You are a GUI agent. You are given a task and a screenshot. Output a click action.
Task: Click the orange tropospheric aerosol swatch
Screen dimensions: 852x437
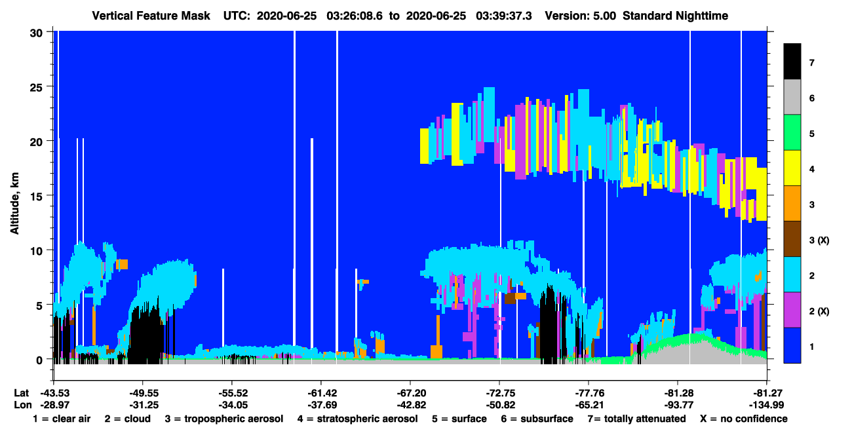coord(792,204)
